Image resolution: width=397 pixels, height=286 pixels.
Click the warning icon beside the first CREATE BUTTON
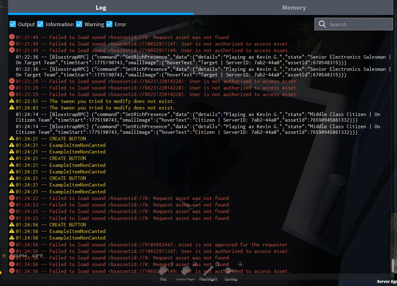12,138
